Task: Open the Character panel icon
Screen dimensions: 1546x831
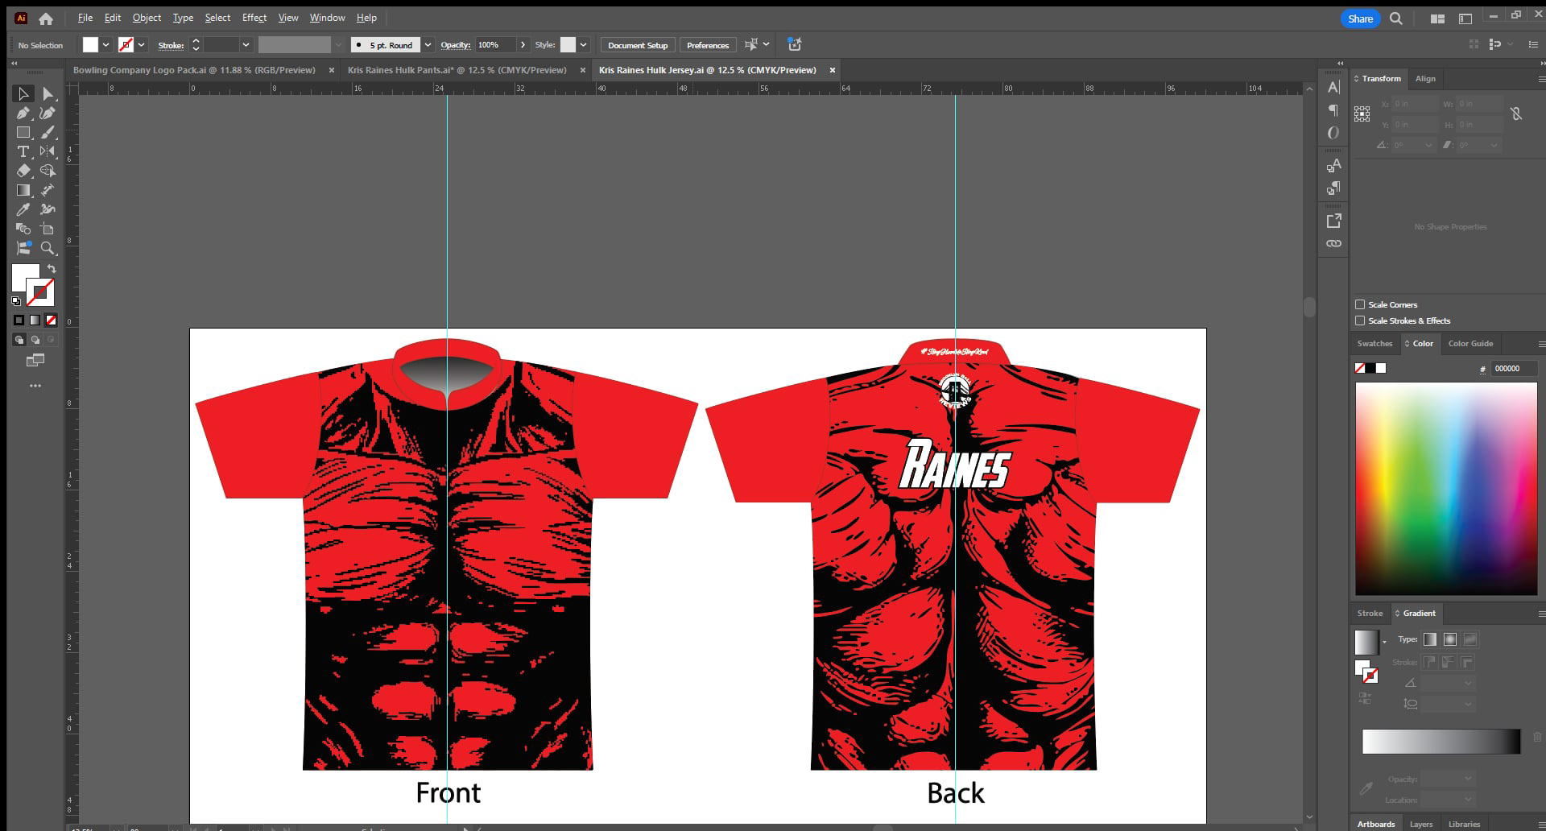Action: tap(1333, 87)
